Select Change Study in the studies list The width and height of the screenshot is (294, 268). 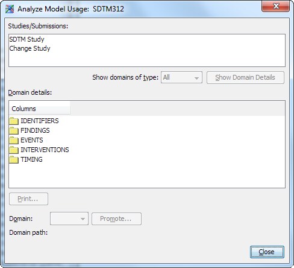30,48
